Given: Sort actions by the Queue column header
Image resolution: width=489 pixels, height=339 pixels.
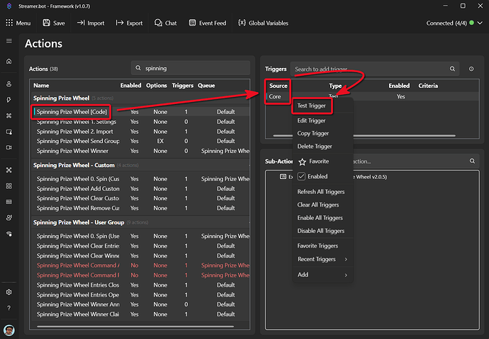Looking at the screenshot, I should click(206, 86).
